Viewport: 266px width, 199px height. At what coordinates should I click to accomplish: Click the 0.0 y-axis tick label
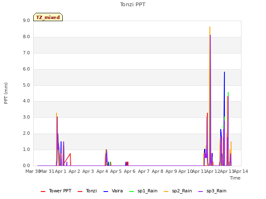point(26,166)
